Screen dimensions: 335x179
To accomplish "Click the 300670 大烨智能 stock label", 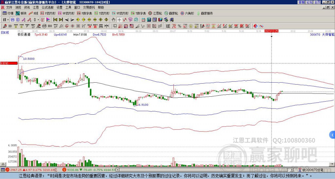I will [x=322, y=34].
